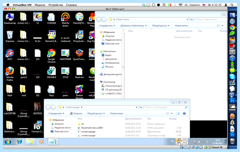Click the help icon in windowspager window
Image resolution: width=240 pixels, height=152 pixels.
tap(184, 114)
